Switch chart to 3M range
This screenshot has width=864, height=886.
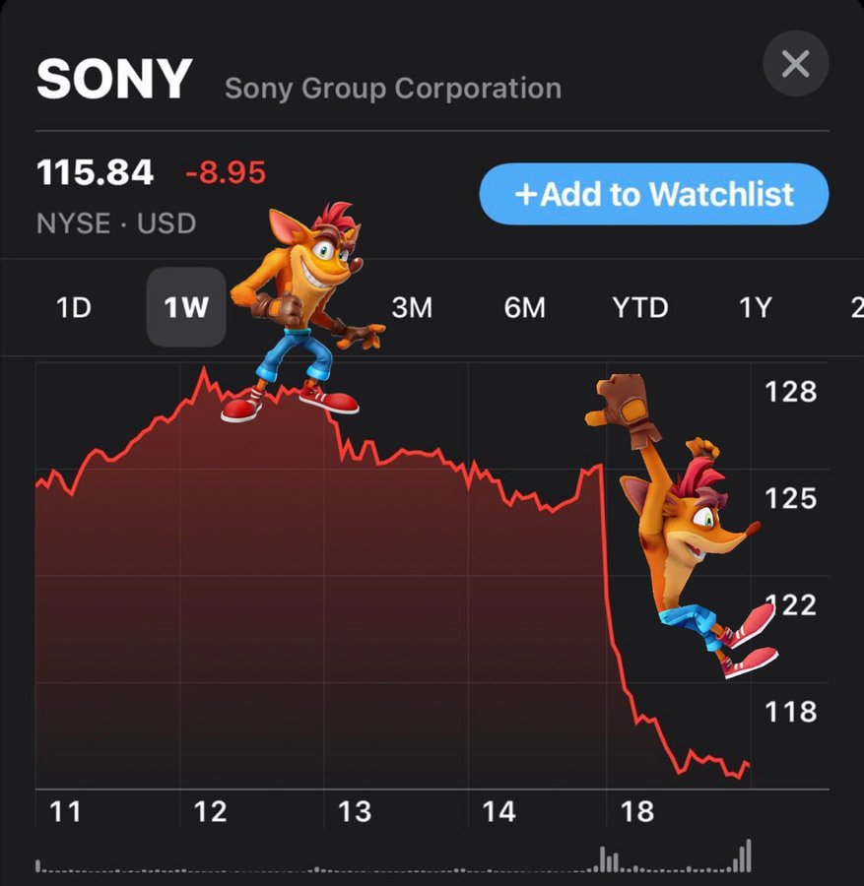click(412, 308)
